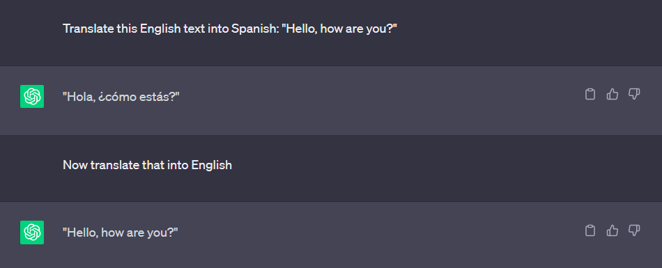The image size is (662, 268).
Task: Like the English translation response with thumbs up
Action: point(612,230)
